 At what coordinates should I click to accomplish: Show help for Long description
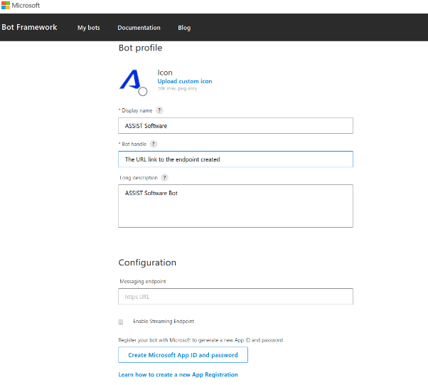(164, 177)
